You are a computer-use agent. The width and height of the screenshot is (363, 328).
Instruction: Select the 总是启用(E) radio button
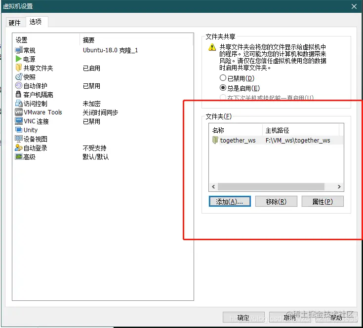[223, 88]
